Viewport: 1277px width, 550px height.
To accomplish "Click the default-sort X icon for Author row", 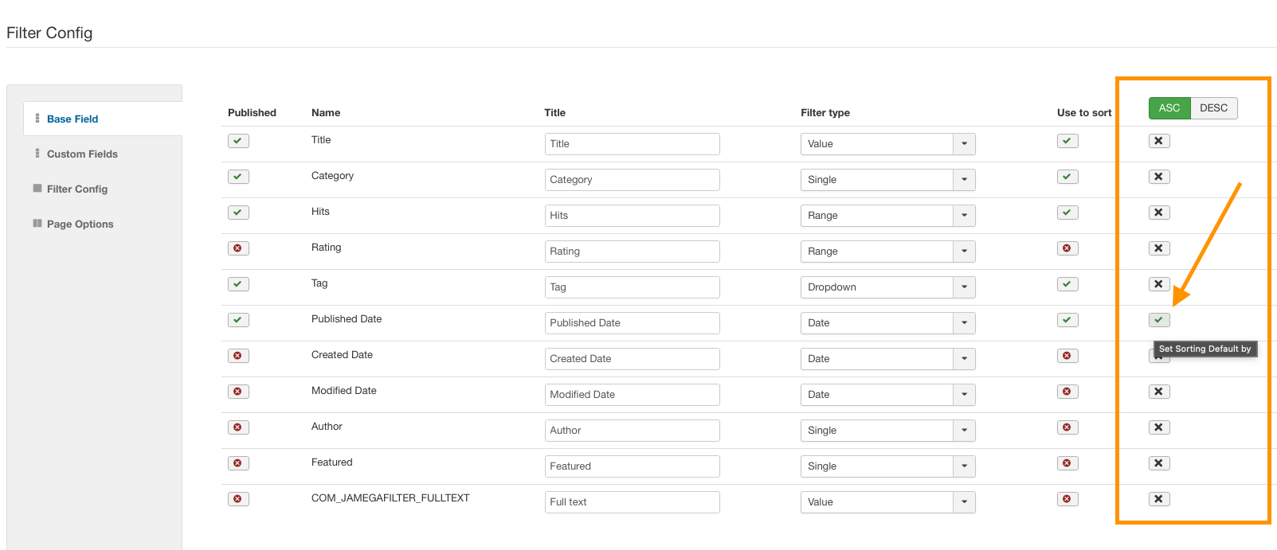I will pos(1159,427).
